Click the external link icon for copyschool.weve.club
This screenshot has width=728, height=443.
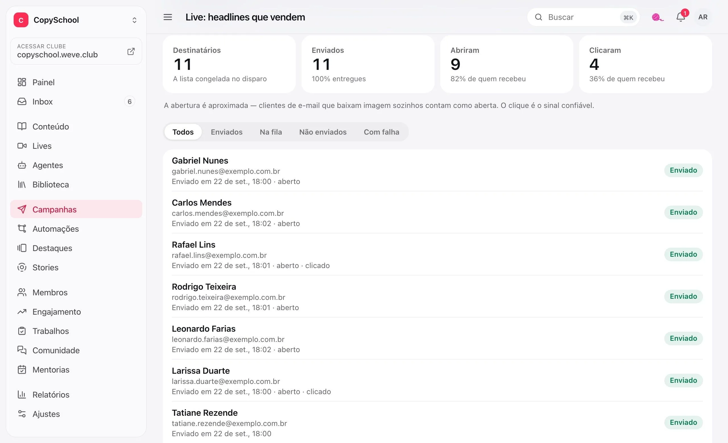click(x=131, y=51)
